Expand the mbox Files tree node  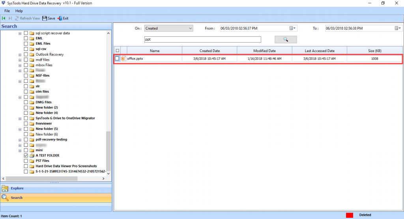pyautogui.click(x=20, y=66)
